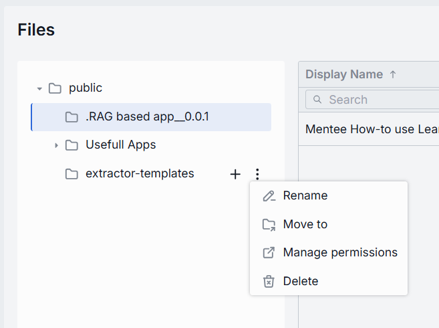Choose Rename from the context menu
The width and height of the screenshot is (439, 328).
305,196
